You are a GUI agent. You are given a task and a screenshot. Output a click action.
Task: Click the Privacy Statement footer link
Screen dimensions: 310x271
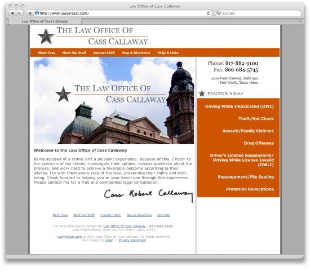(132, 241)
